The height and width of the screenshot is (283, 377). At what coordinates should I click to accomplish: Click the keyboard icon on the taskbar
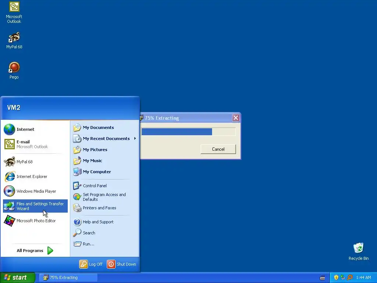click(323, 278)
